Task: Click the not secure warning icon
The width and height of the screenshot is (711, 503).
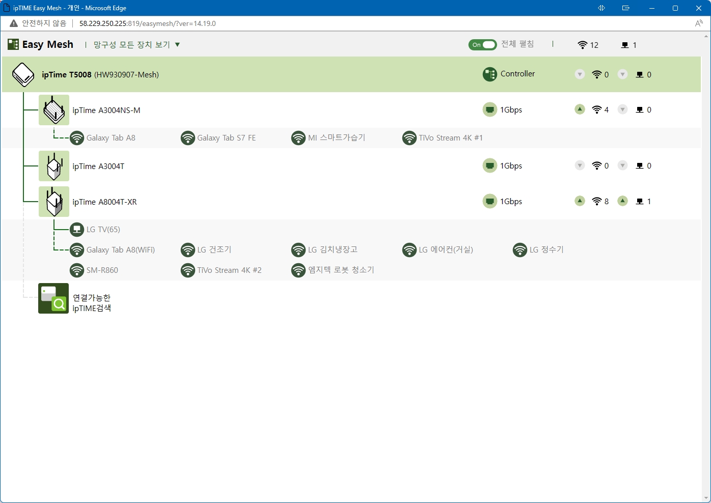Action: pyautogui.click(x=14, y=23)
